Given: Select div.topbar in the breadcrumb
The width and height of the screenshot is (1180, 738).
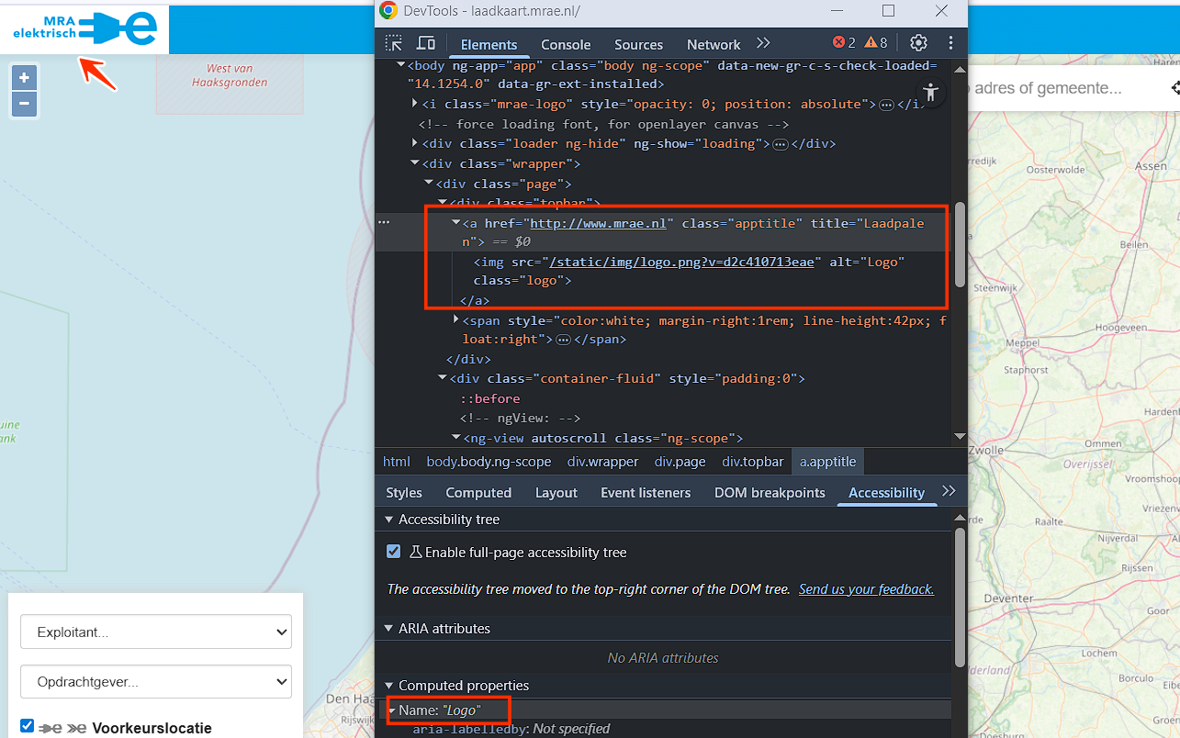Looking at the screenshot, I should 752,462.
